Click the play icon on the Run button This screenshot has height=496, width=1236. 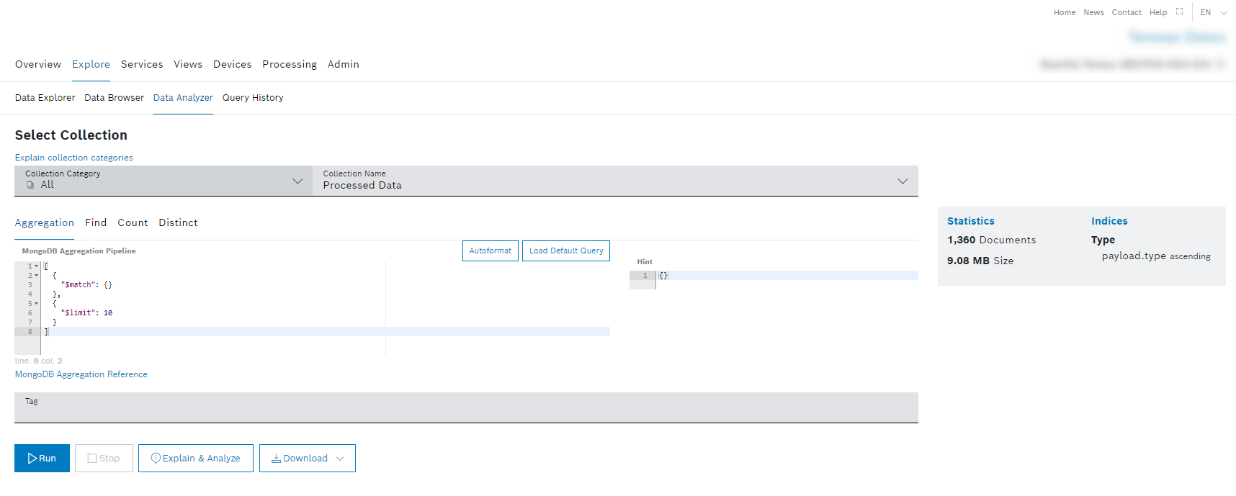point(32,459)
